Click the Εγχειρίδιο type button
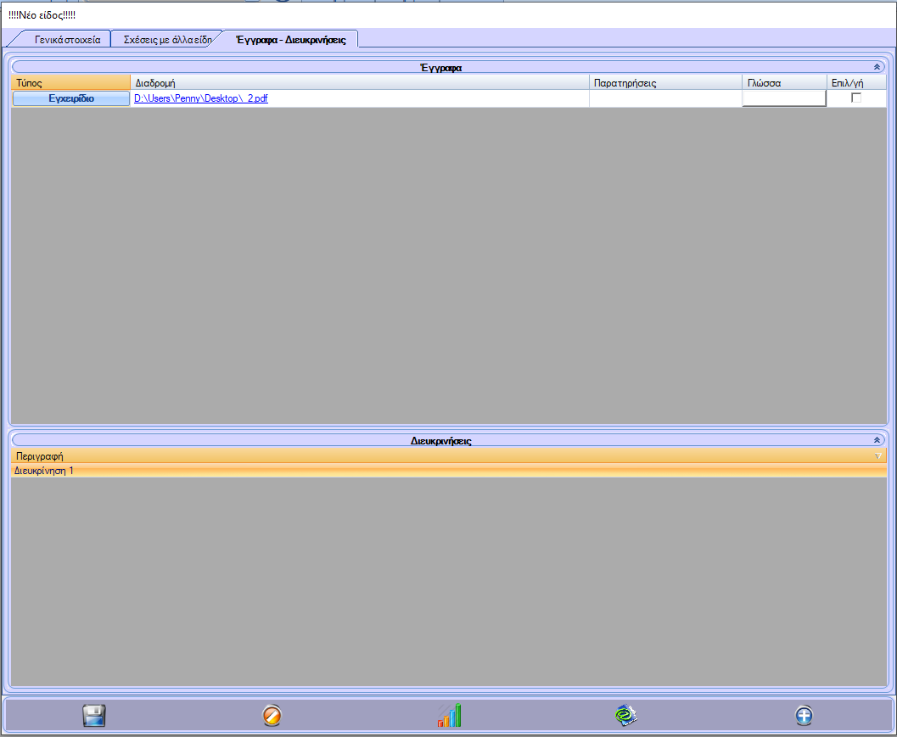This screenshot has width=897, height=737. coord(71,98)
